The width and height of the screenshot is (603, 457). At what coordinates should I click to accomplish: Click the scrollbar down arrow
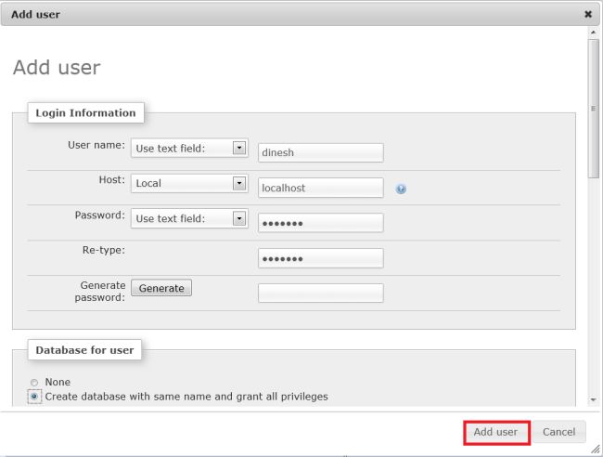click(x=594, y=400)
